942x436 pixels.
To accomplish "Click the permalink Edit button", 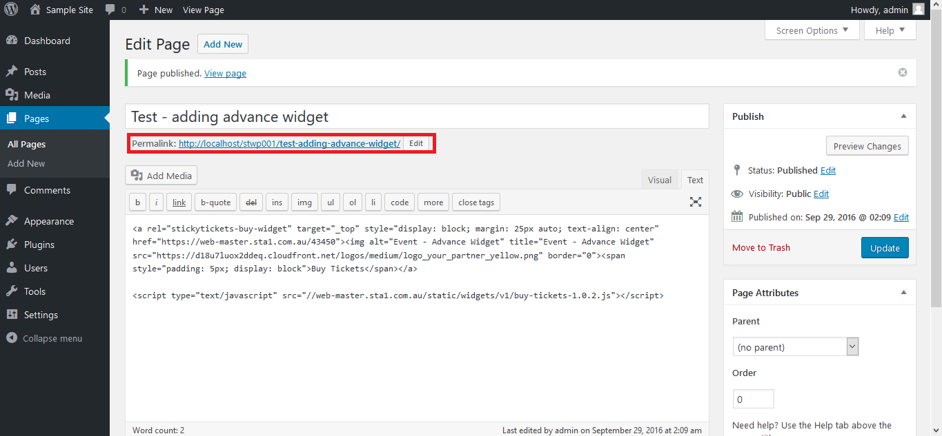I will 416,143.
